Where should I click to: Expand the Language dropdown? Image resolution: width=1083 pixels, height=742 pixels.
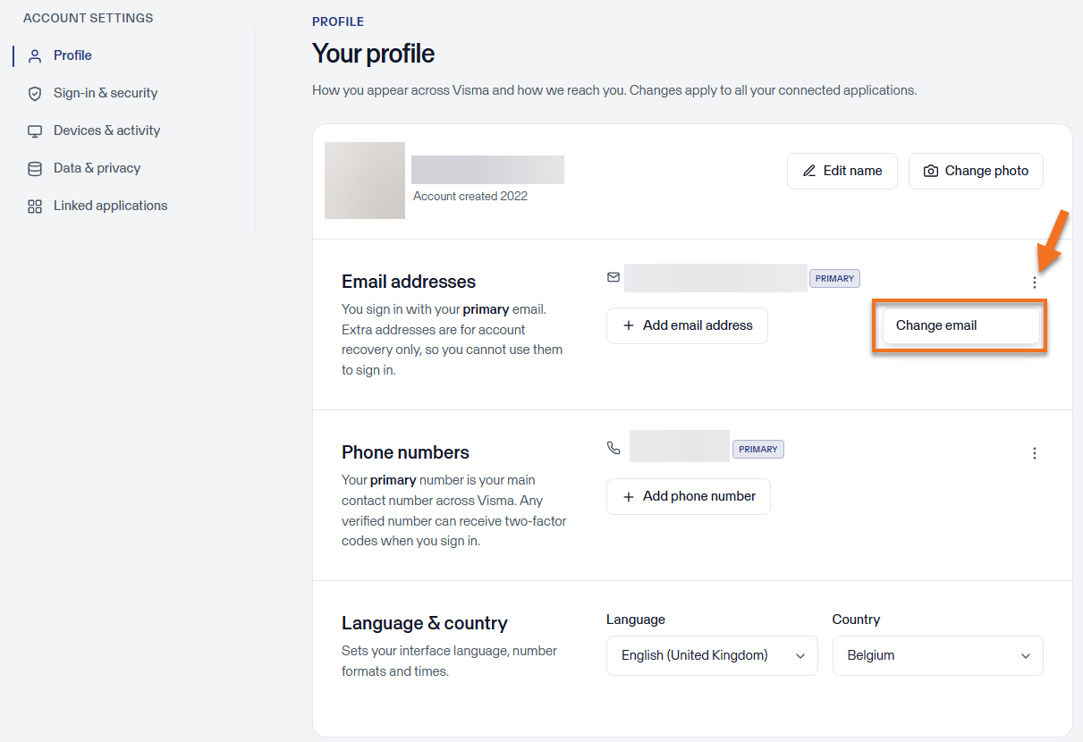(712, 655)
